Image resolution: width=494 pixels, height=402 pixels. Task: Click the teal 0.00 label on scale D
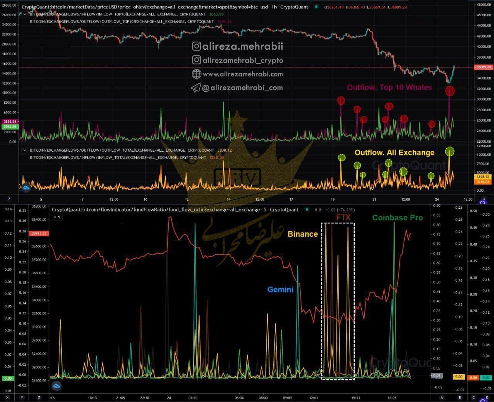click(486, 378)
